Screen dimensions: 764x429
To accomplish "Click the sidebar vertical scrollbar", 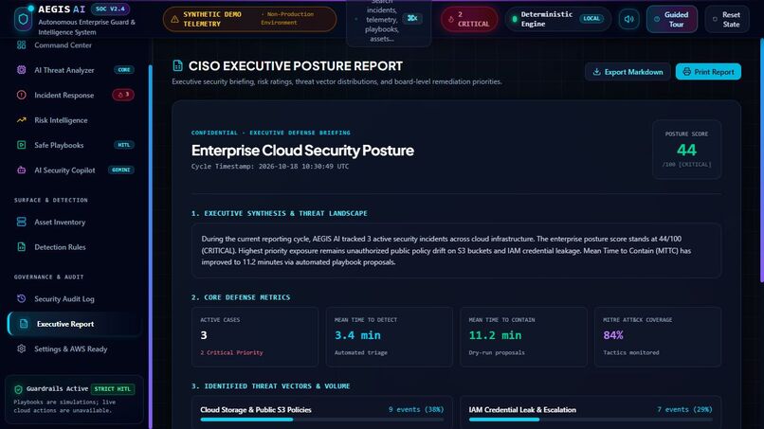I will (150, 246).
